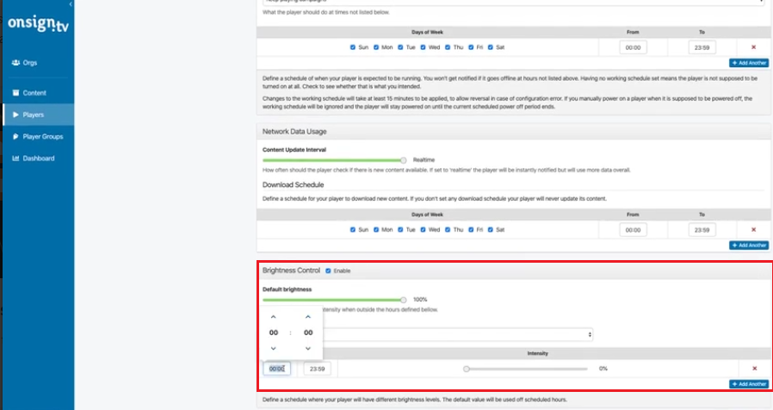Delete the Download Schedule row with red X
Image resolution: width=773 pixels, height=410 pixels.
[753, 230]
